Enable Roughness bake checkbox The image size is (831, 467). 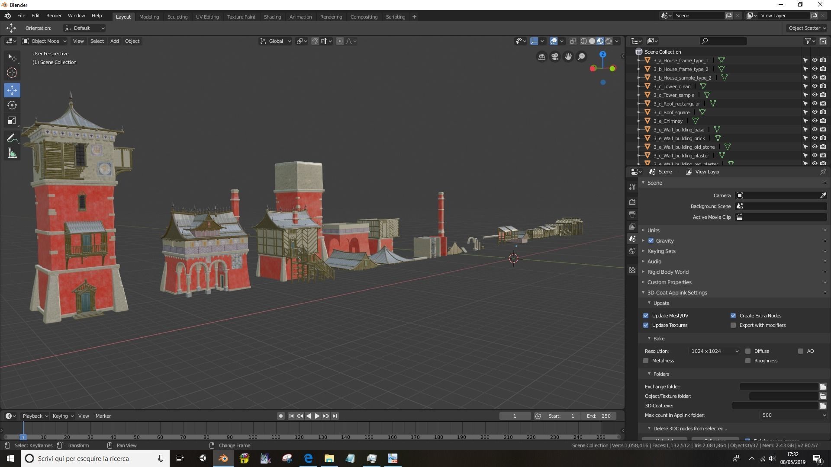[748, 361]
